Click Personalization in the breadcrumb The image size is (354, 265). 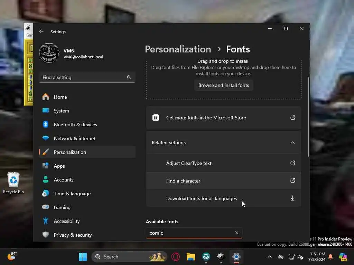[178, 49]
